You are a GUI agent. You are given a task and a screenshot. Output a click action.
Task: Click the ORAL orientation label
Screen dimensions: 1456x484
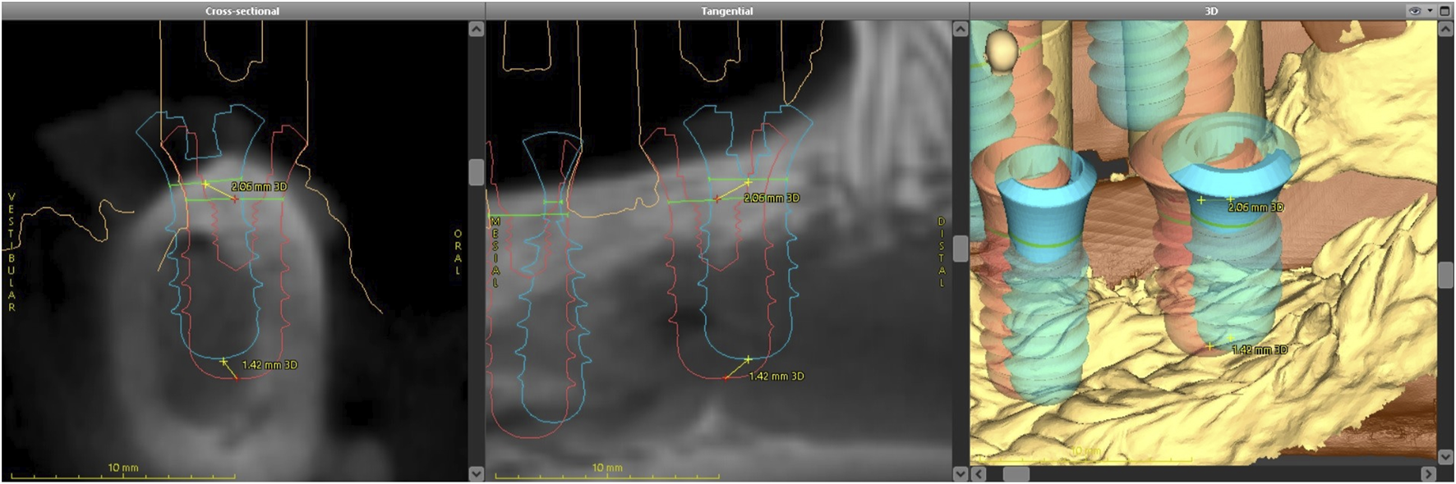click(x=458, y=252)
